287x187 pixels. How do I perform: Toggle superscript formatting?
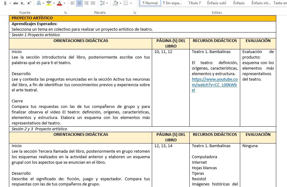coord(29,3)
